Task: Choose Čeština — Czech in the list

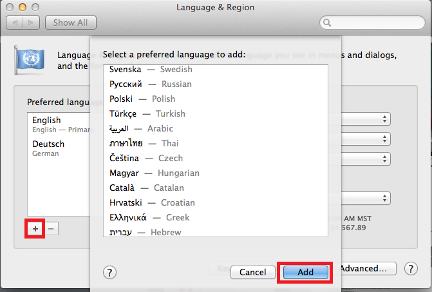Action: (x=146, y=158)
